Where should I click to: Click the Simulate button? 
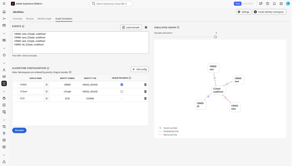point(19,130)
